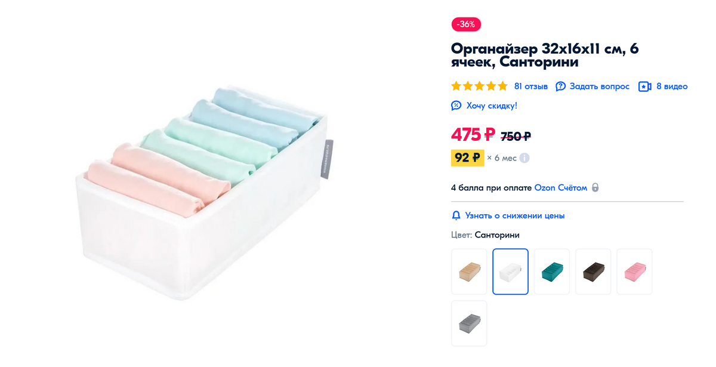
Task: Click Узнать о снижении цены text
Action: pos(515,215)
